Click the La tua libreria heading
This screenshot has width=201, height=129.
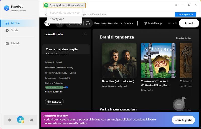pos(54,34)
